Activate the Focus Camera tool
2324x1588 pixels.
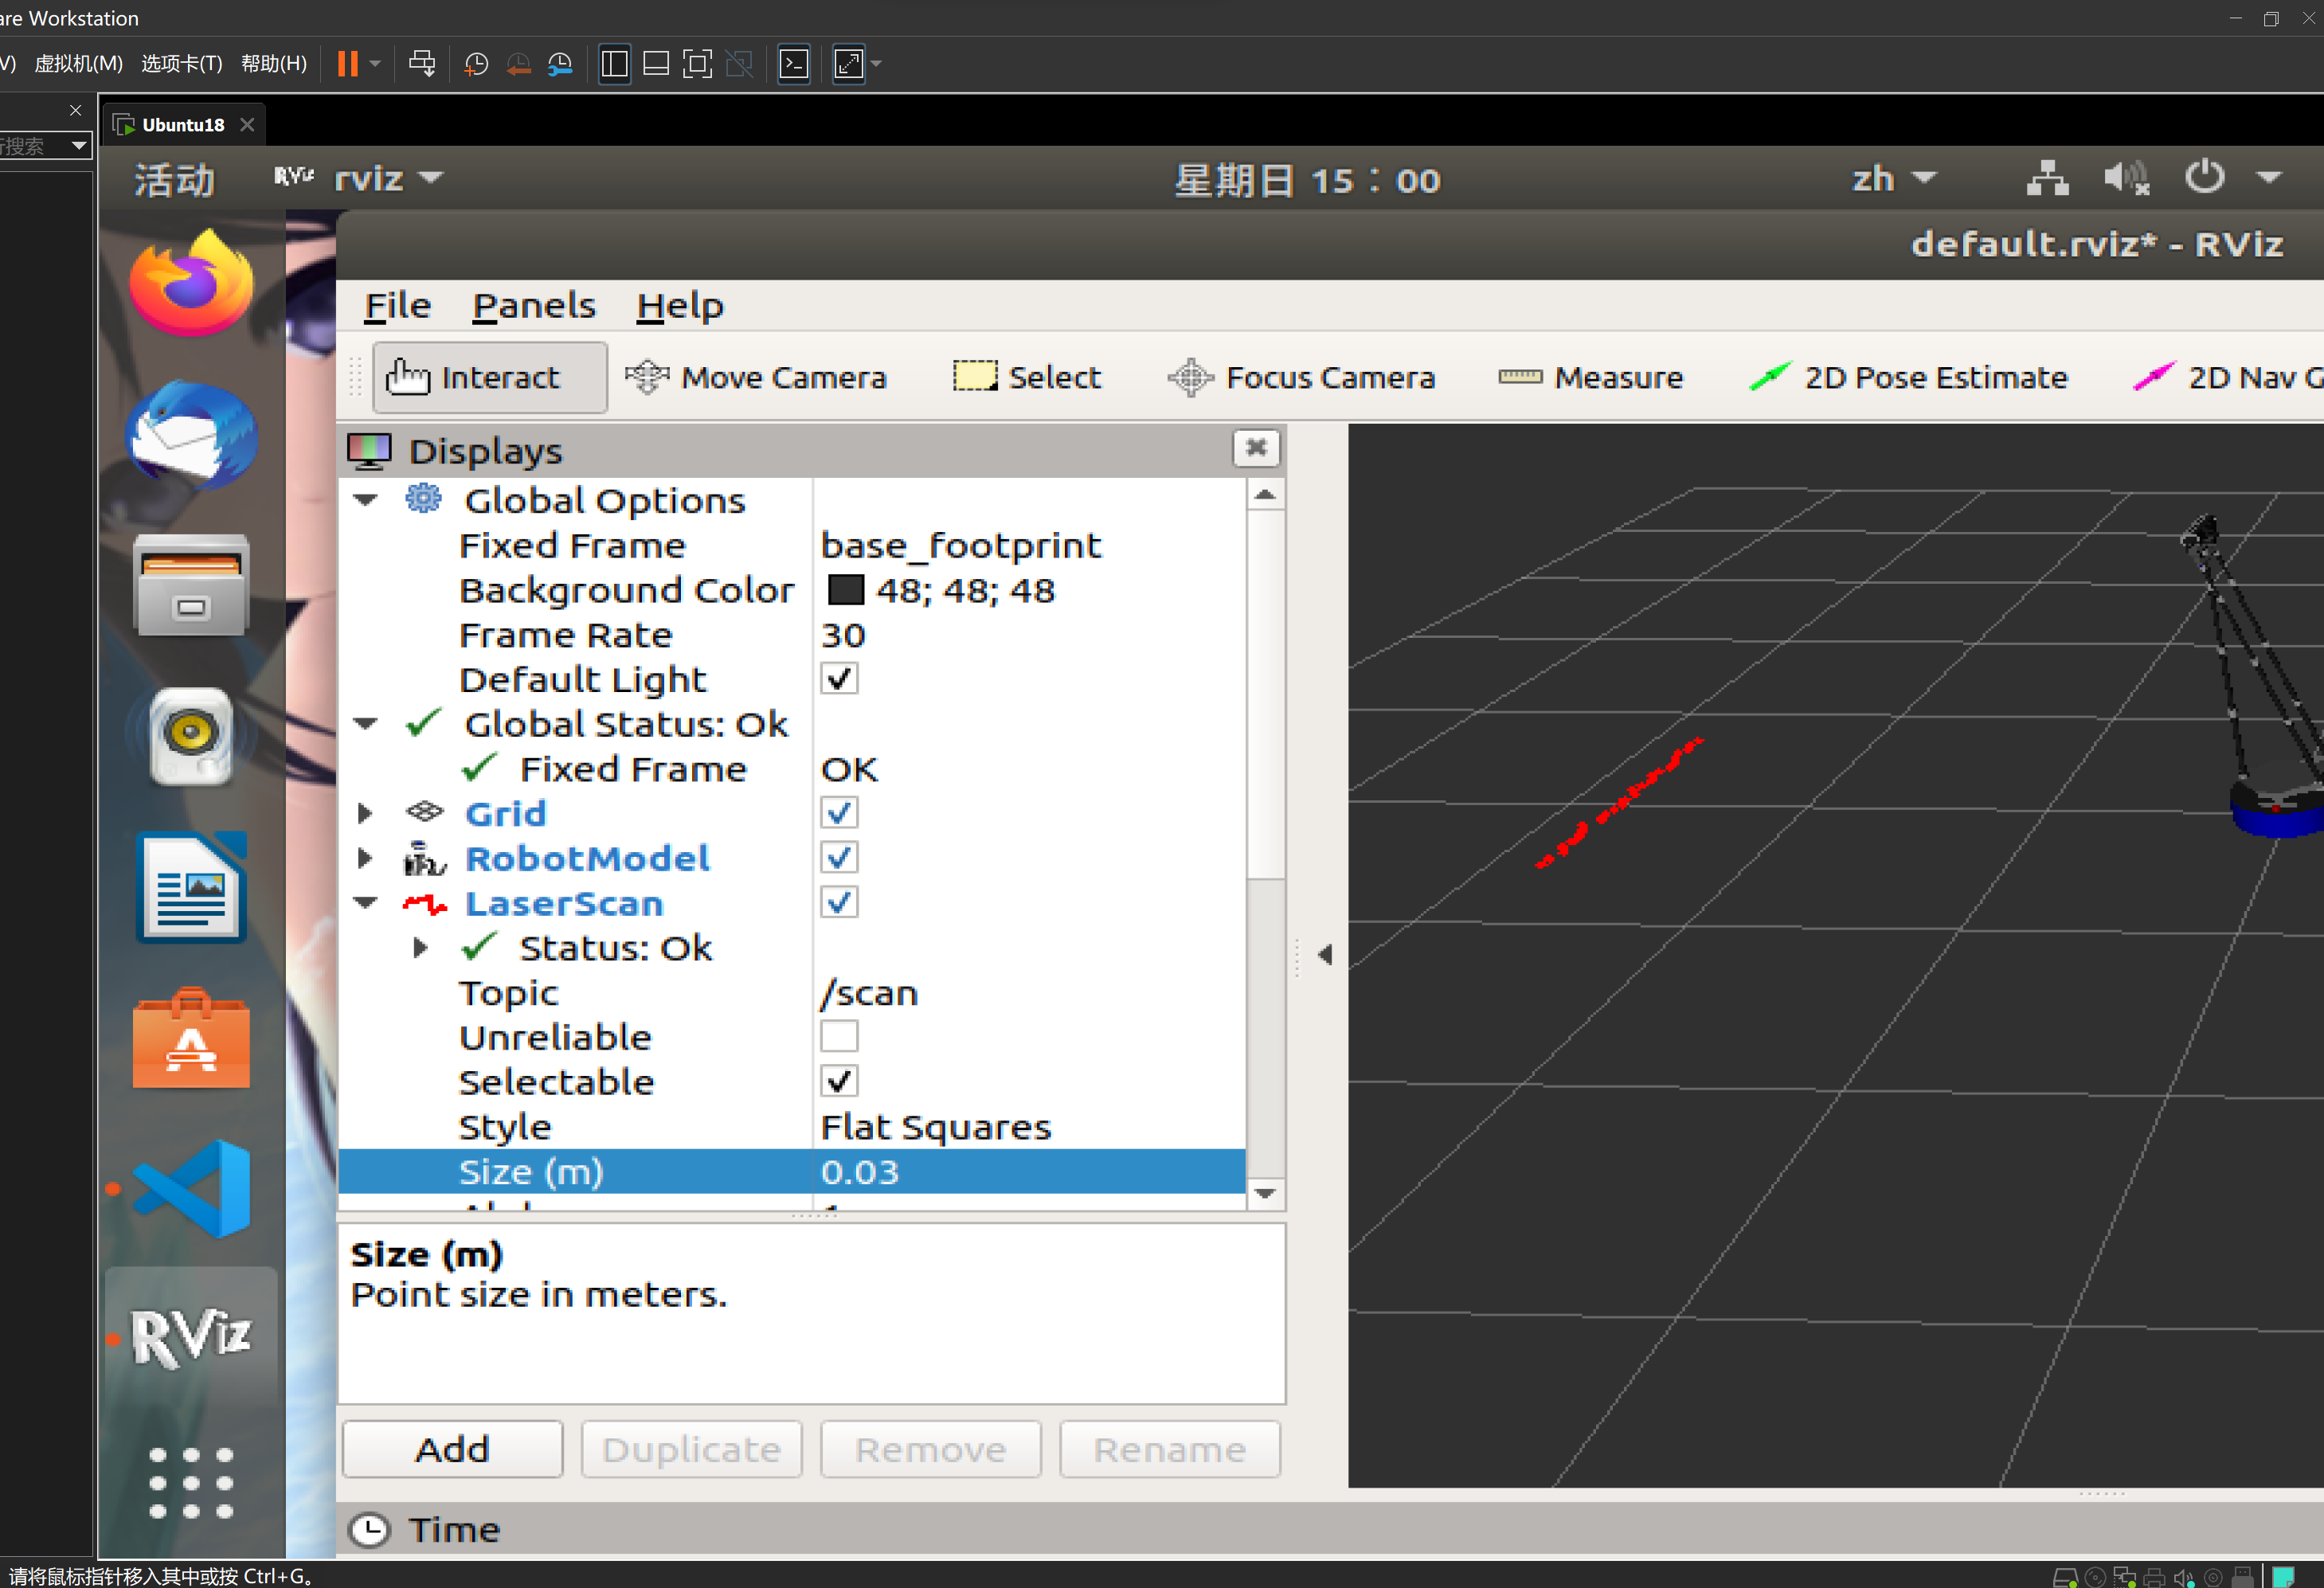pos(1301,377)
